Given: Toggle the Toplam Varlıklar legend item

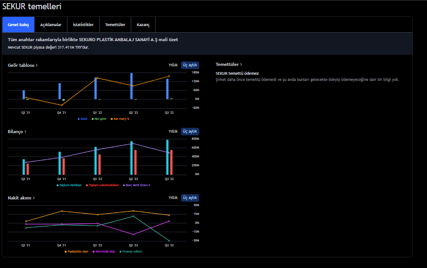Looking at the screenshot, I should tap(69, 185).
